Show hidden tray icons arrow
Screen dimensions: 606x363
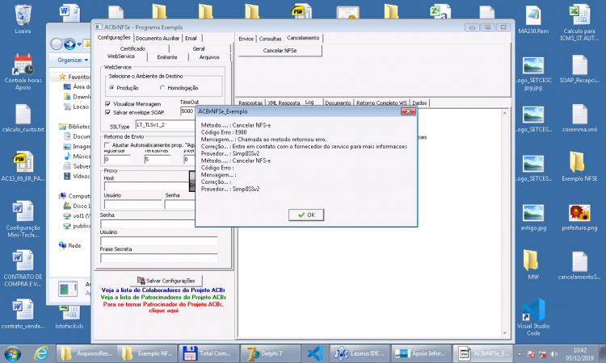coord(520,354)
